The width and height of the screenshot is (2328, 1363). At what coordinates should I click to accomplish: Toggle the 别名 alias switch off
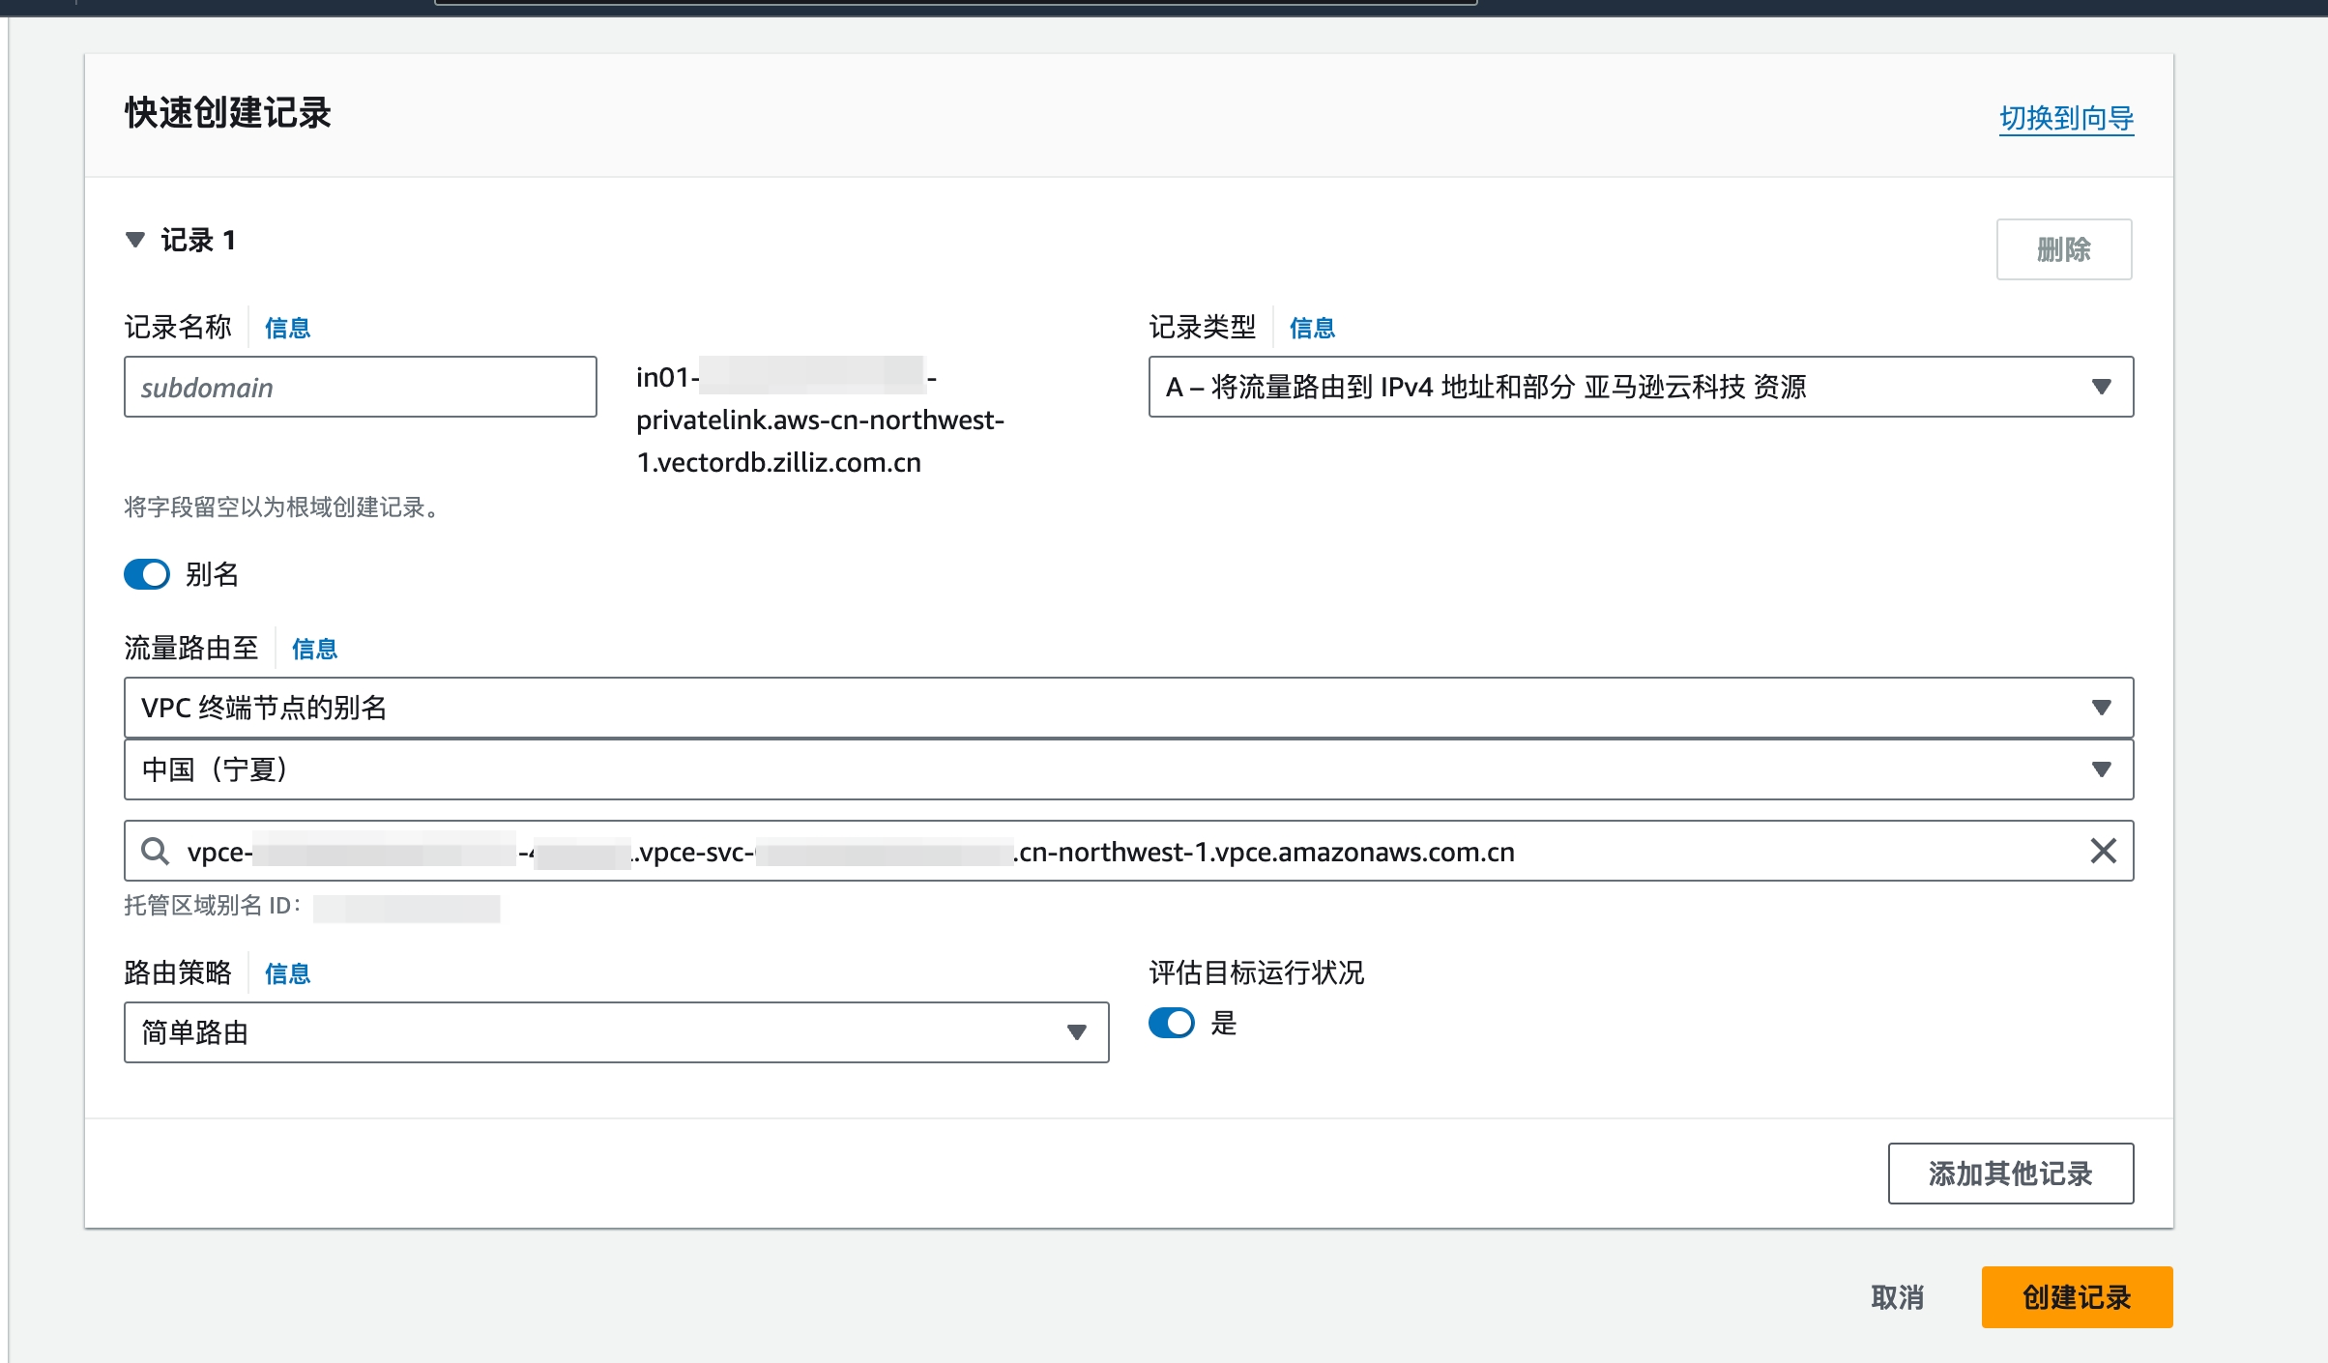pyautogui.click(x=147, y=574)
